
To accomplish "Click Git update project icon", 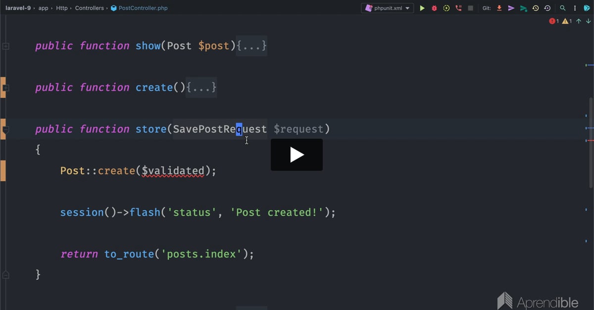I will click(x=499, y=8).
